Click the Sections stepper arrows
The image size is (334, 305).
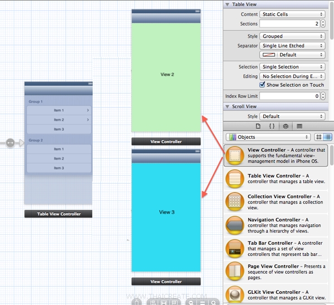[323, 23]
